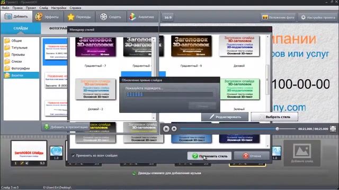Switch to the СЛАЙДЫ tab
339x190 pixels.
tap(21, 28)
